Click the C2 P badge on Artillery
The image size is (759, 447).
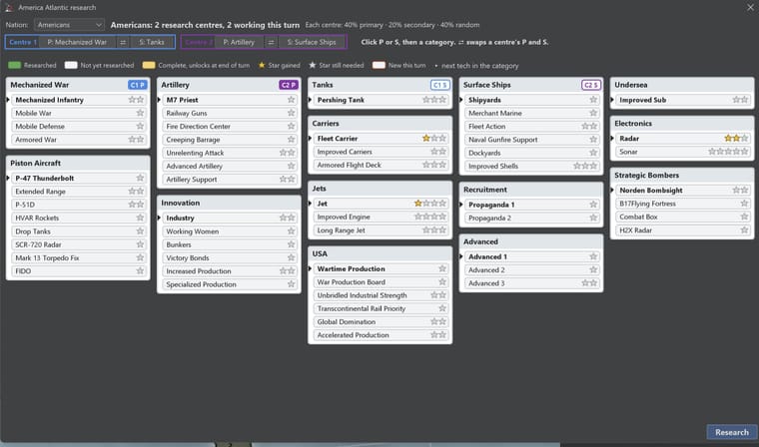coord(289,85)
